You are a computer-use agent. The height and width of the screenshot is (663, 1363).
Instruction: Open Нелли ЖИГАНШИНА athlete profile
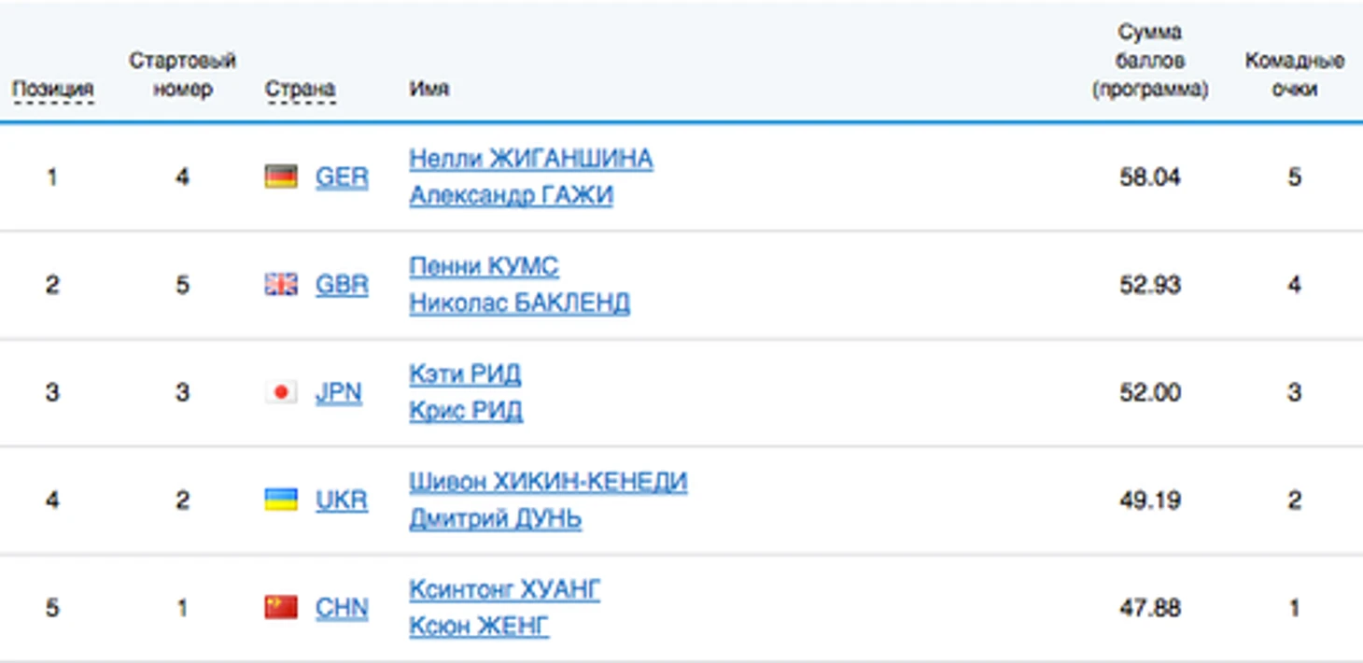click(531, 159)
